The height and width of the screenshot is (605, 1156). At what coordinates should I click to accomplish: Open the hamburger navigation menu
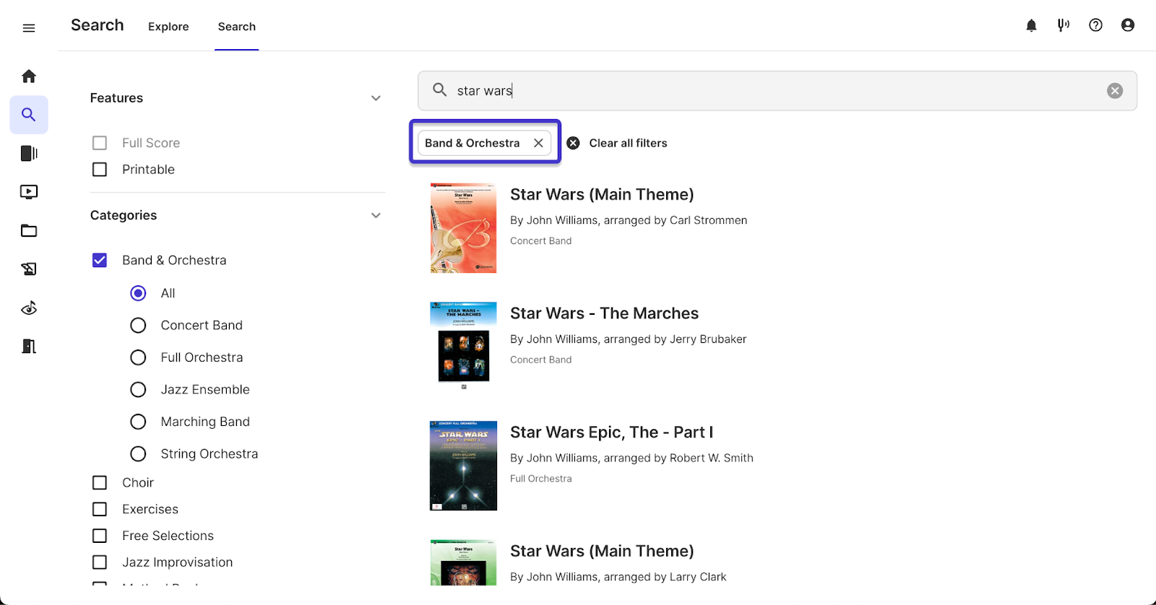click(29, 28)
